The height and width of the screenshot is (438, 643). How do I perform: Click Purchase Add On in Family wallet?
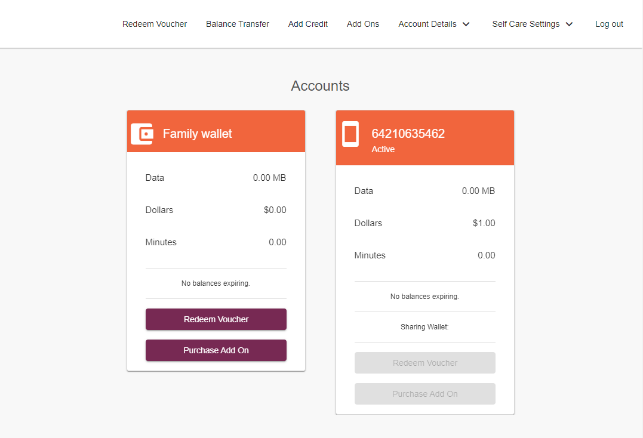pos(216,350)
